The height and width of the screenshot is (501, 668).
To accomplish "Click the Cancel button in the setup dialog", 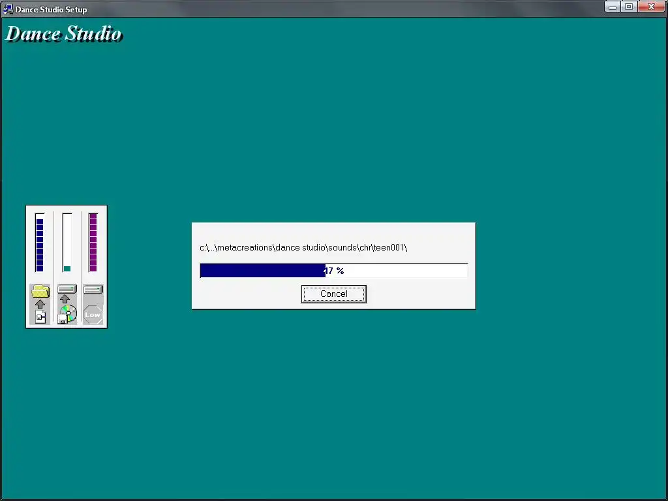I will [333, 294].
